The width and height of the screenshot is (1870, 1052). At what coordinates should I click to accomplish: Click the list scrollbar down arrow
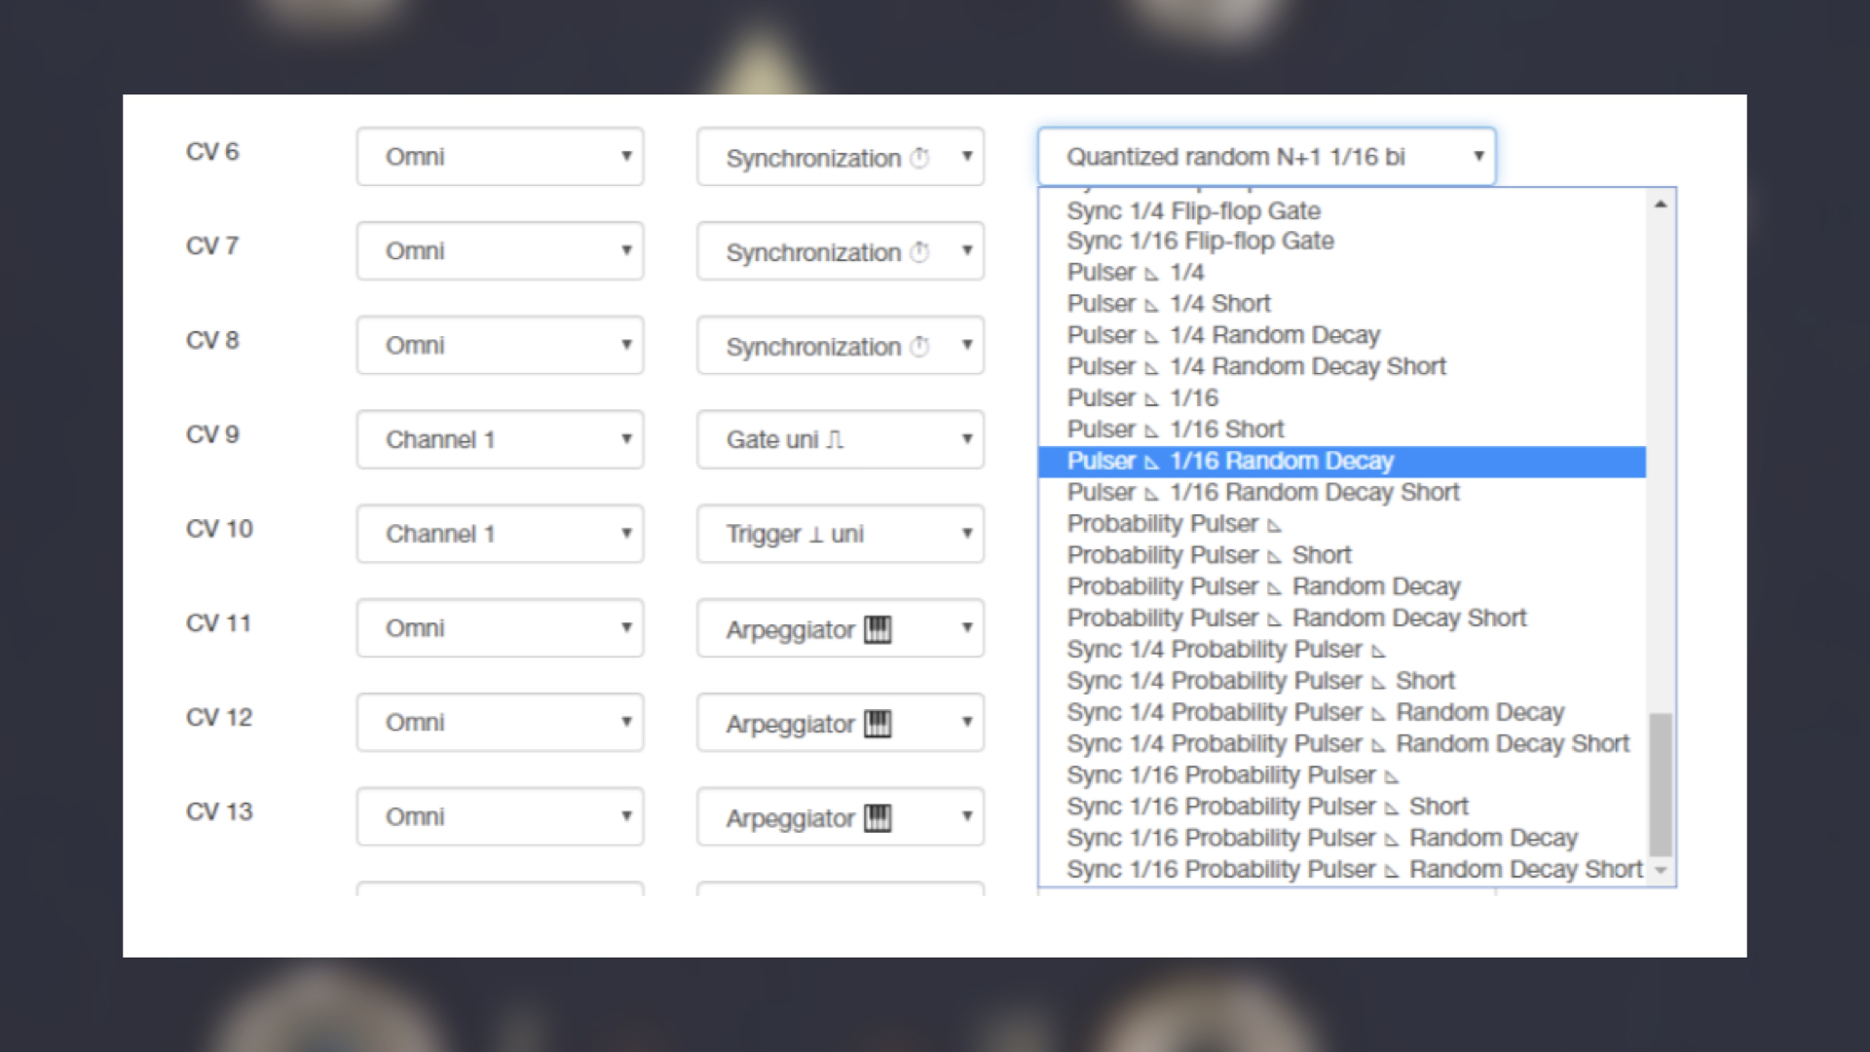1661,871
